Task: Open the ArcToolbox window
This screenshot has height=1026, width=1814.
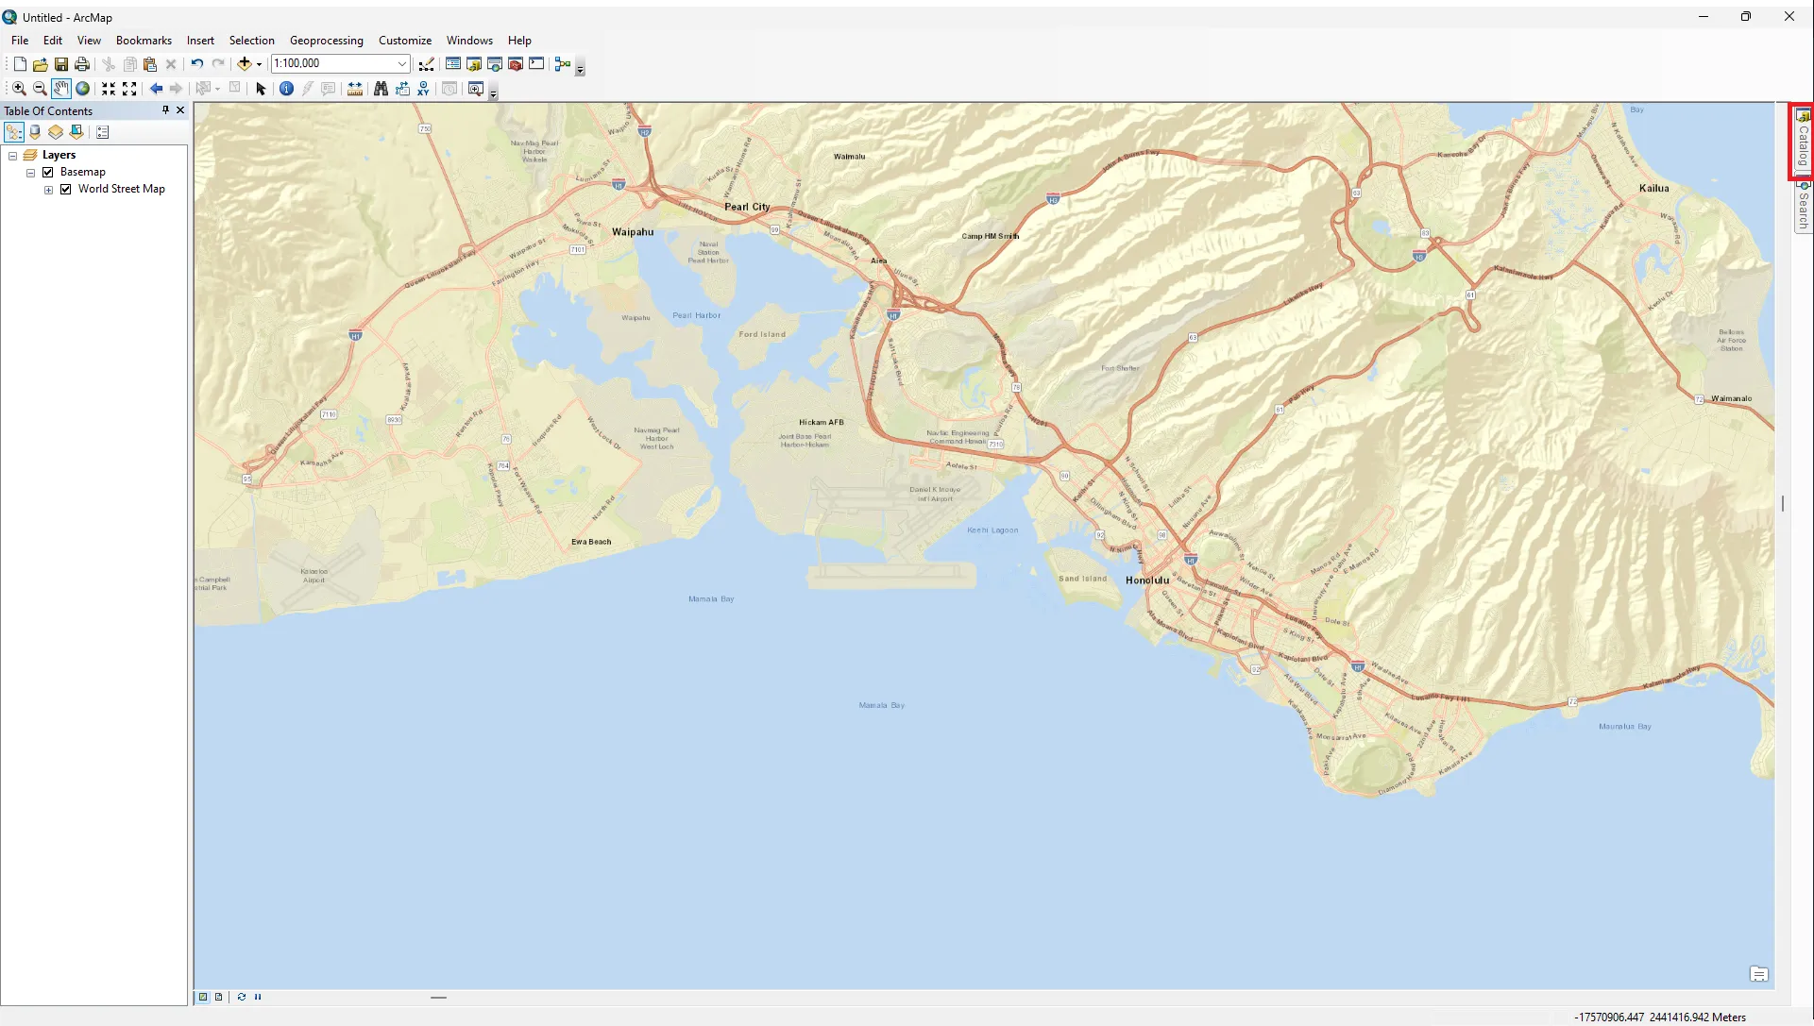Action: click(x=516, y=64)
